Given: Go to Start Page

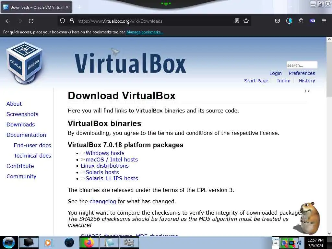Looking at the screenshot, I should tap(256, 81).
